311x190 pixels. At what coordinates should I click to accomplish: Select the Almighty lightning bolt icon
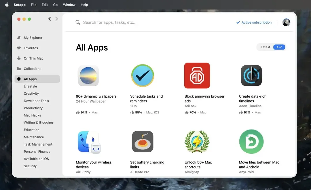pyautogui.click(x=197, y=142)
